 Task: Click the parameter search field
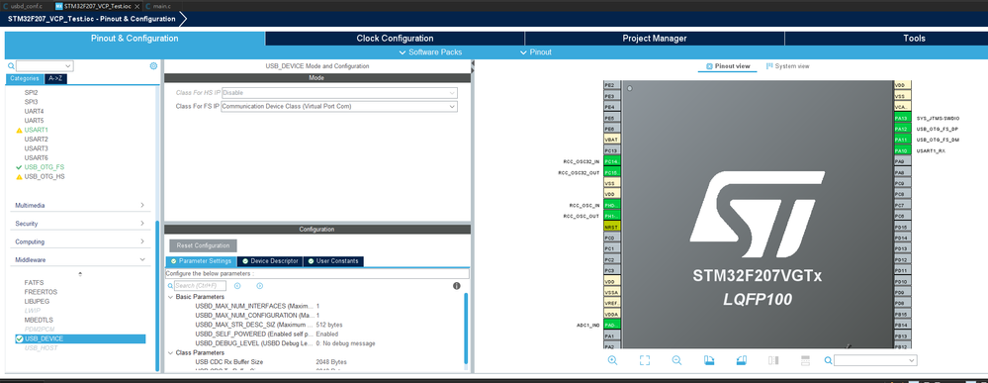(x=201, y=286)
